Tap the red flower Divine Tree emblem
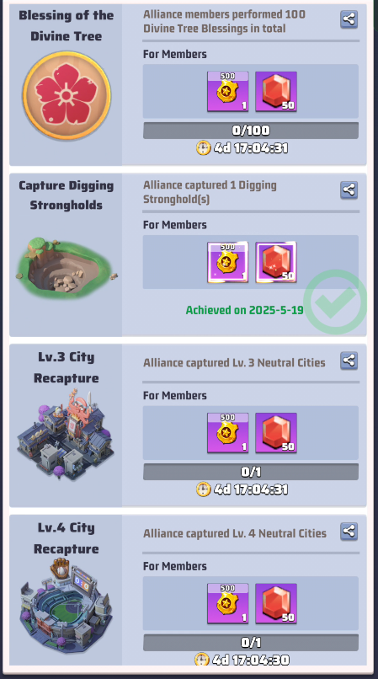This screenshot has height=679, width=378. pyautogui.click(x=67, y=95)
